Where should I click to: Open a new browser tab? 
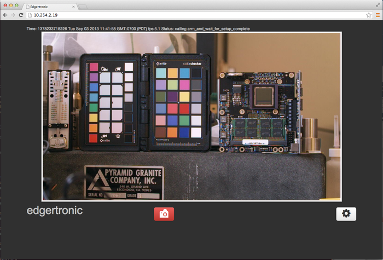pos(83,7)
